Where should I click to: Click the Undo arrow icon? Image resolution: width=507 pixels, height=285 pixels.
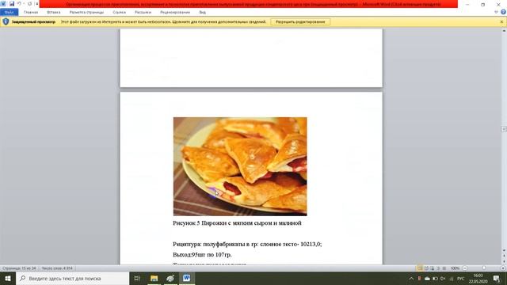tap(19, 4)
